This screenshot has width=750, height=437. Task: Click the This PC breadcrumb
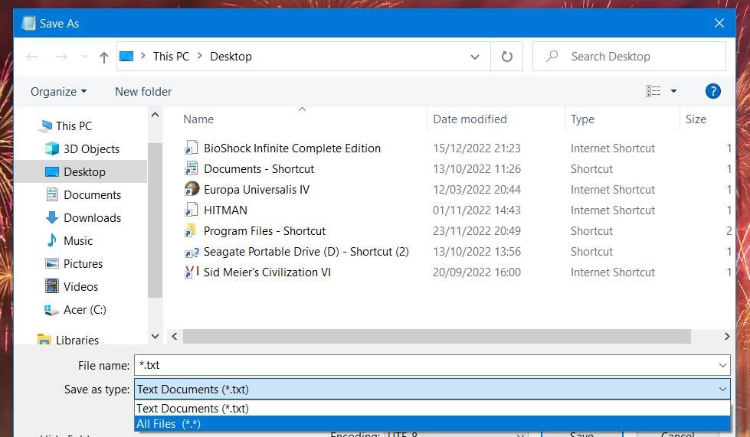point(171,57)
